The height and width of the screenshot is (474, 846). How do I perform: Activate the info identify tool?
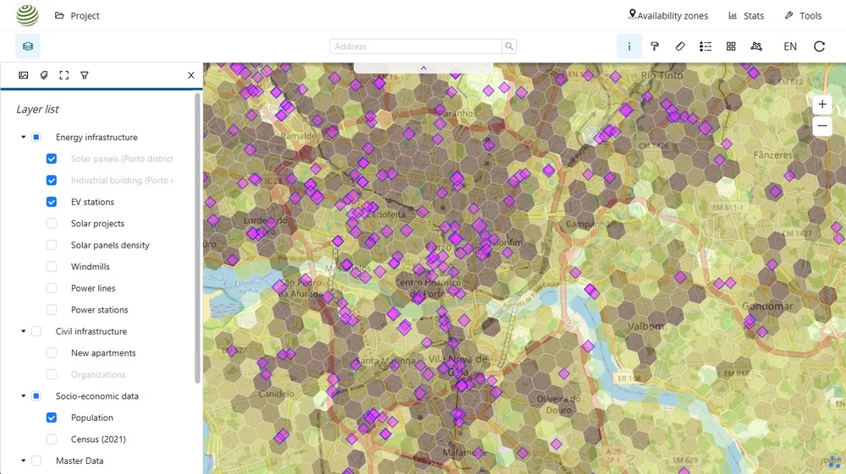click(x=629, y=46)
